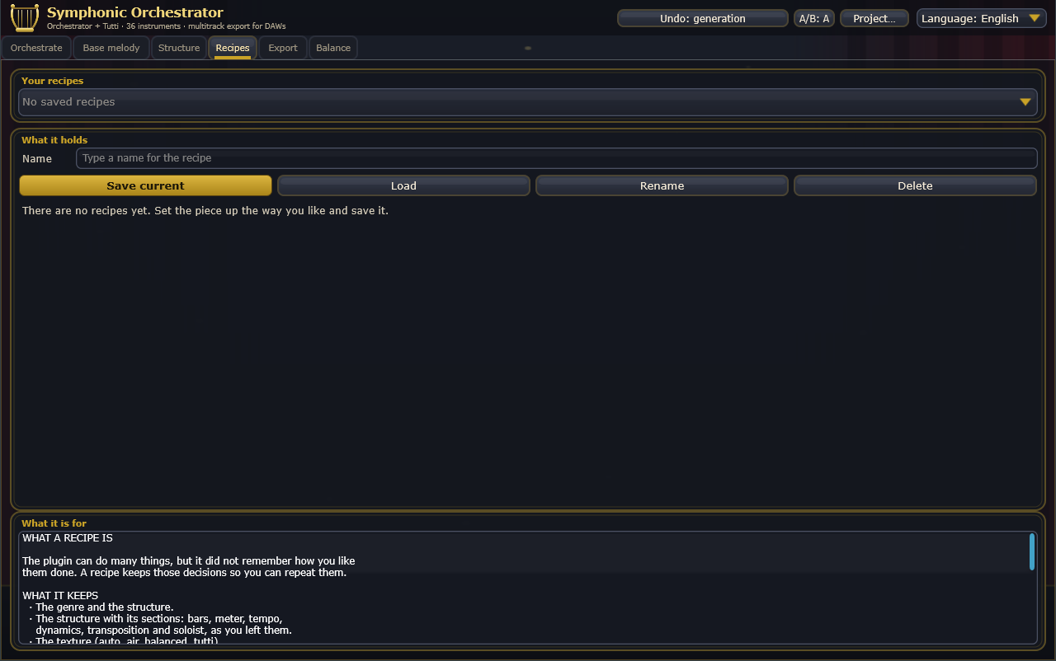Click the Load recipe button
The width and height of the screenshot is (1056, 661).
point(403,185)
